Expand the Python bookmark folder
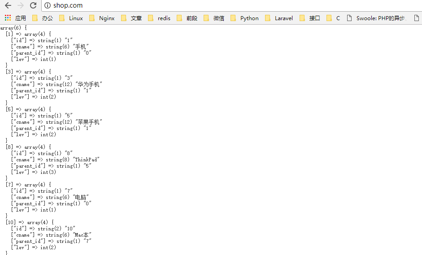Viewport: 422px width, 255px height. 245,18
